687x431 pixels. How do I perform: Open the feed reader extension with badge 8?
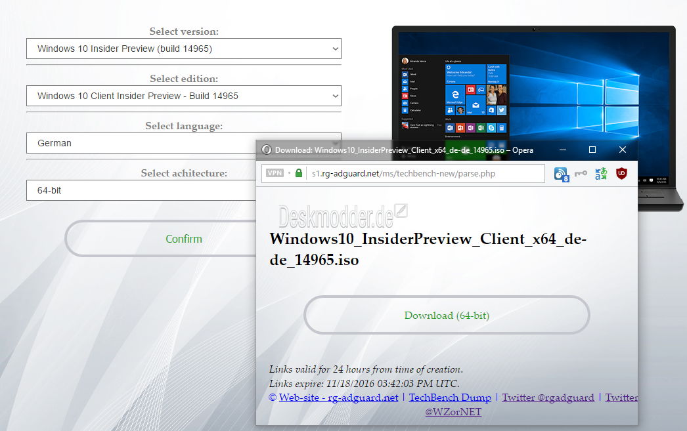[562, 174]
